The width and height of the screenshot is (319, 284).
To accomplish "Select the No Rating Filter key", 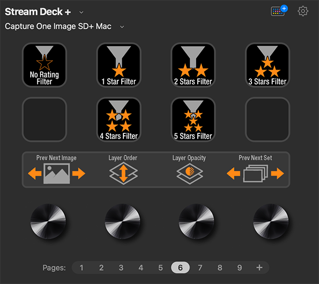I will 44,65.
